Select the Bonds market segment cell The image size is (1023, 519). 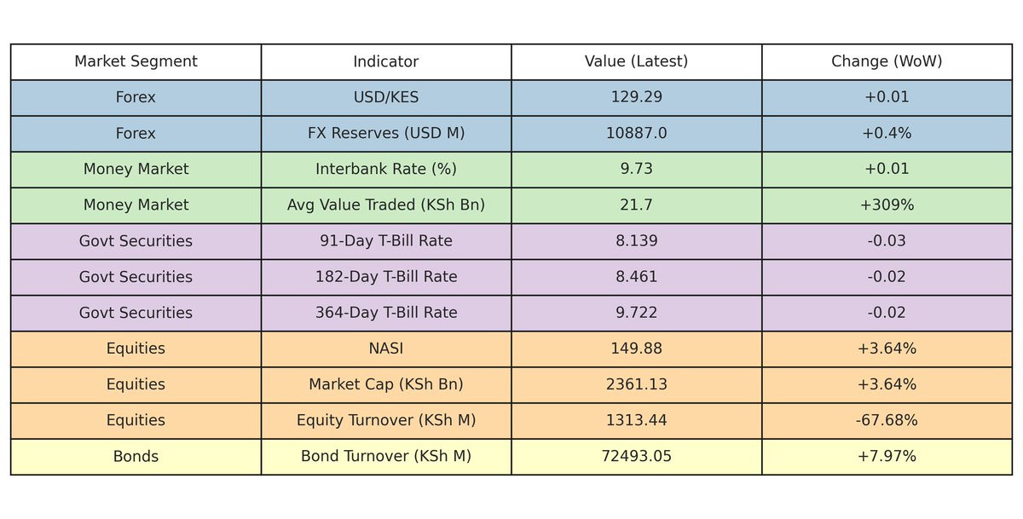pos(136,456)
